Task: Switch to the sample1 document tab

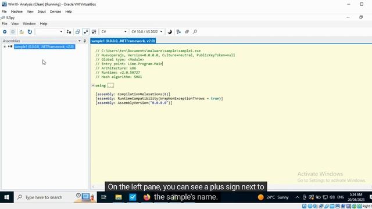Action: click(123, 41)
